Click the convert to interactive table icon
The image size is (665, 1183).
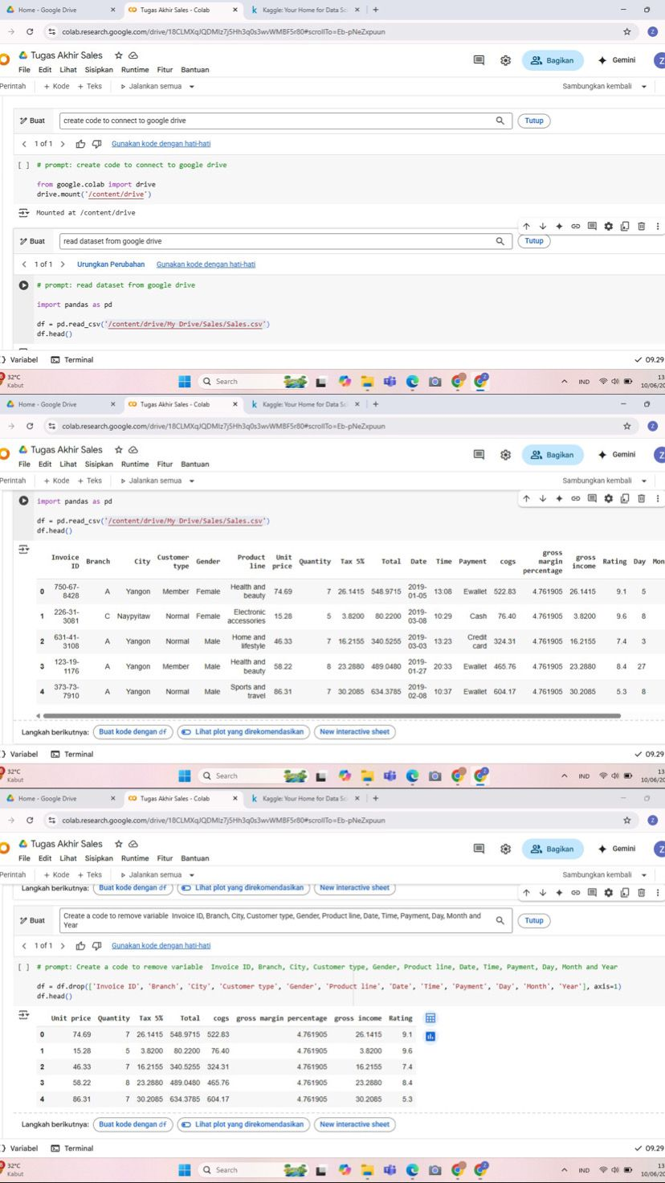click(430, 1018)
